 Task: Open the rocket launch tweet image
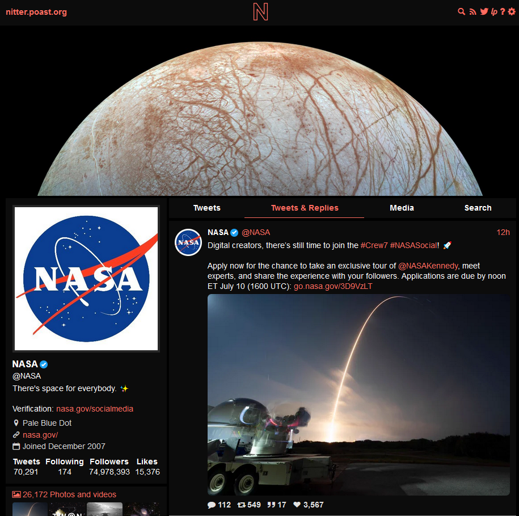click(x=358, y=395)
